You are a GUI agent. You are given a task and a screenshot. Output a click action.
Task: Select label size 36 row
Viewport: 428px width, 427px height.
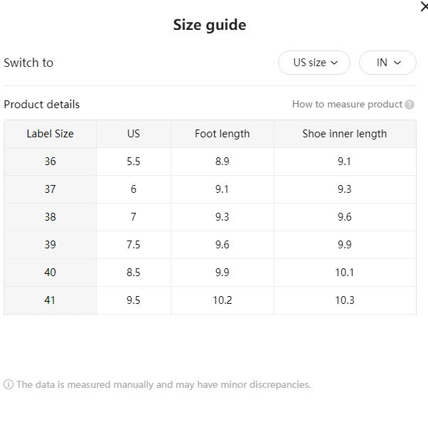(x=210, y=162)
